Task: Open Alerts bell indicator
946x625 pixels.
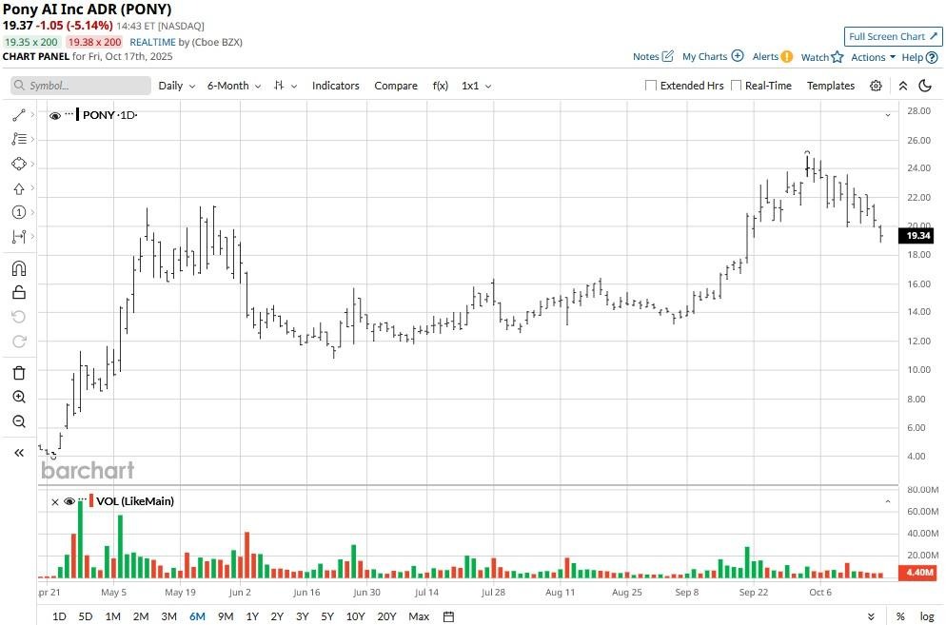Action: tap(786, 57)
